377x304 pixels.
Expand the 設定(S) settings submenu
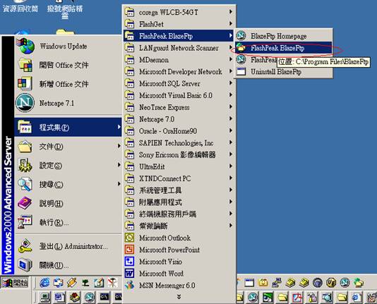click(x=68, y=165)
